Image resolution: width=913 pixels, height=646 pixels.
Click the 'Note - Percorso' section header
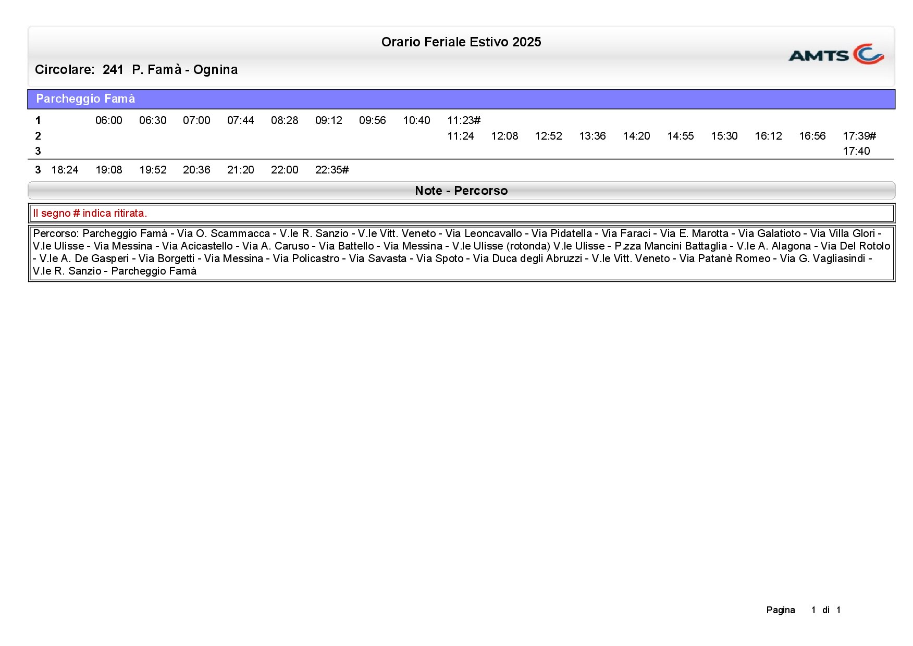[461, 191]
